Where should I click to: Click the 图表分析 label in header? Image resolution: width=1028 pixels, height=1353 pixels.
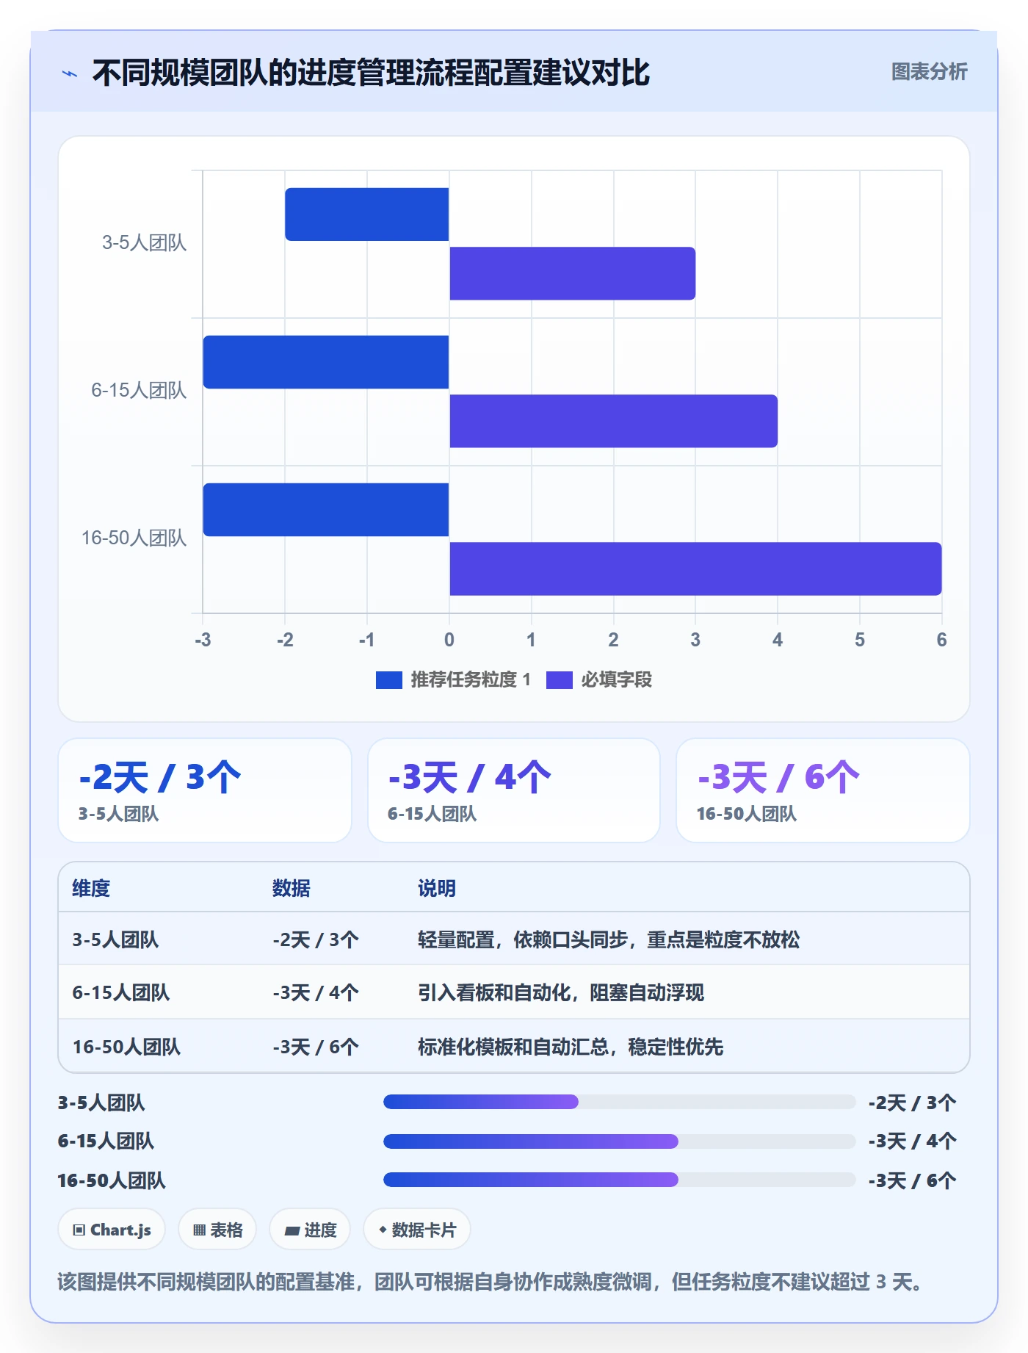[929, 72]
